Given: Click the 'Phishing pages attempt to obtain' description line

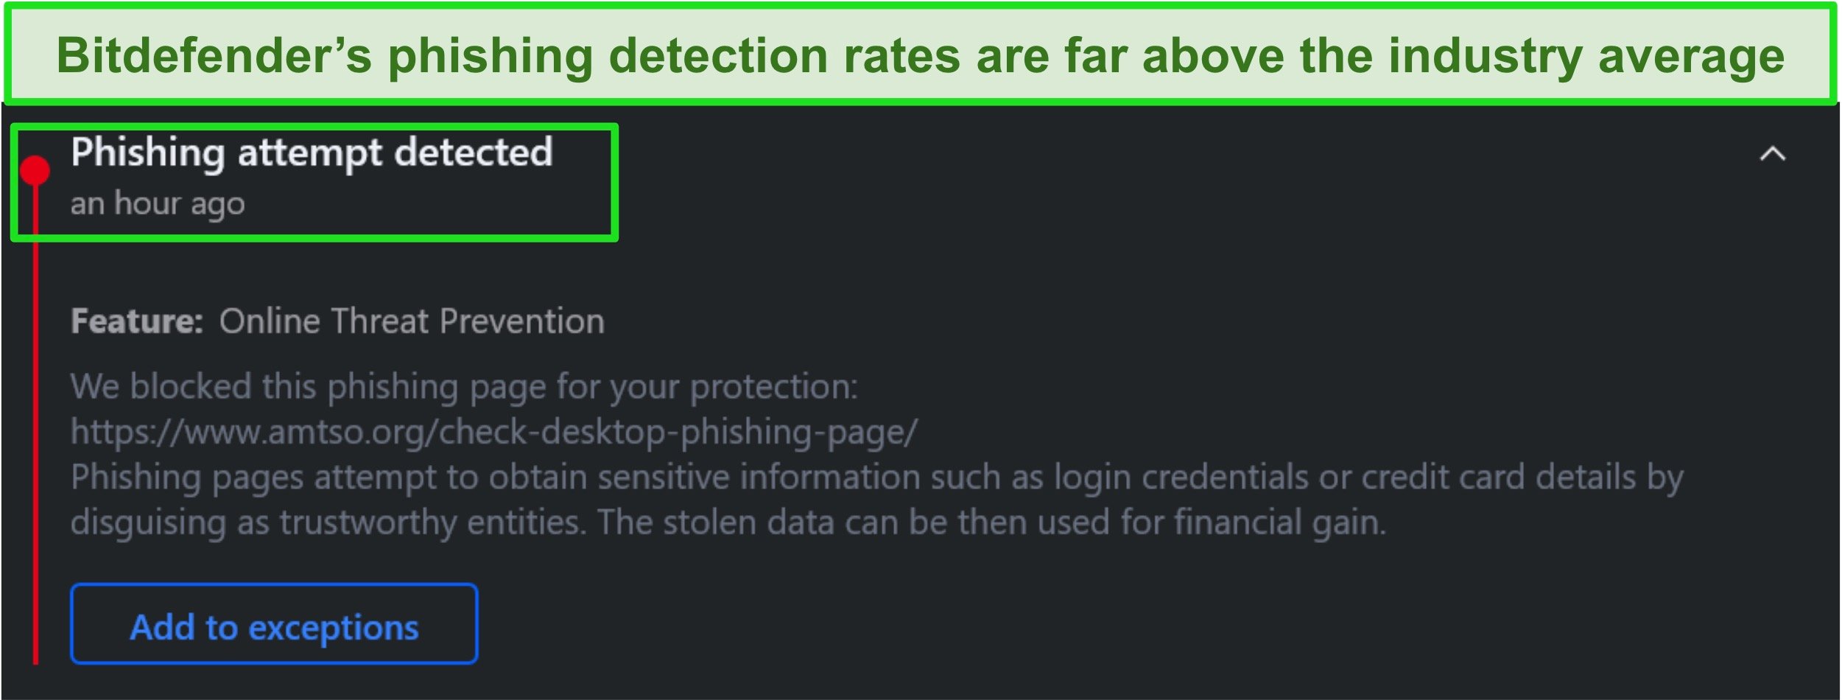Looking at the screenshot, I should (x=877, y=478).
